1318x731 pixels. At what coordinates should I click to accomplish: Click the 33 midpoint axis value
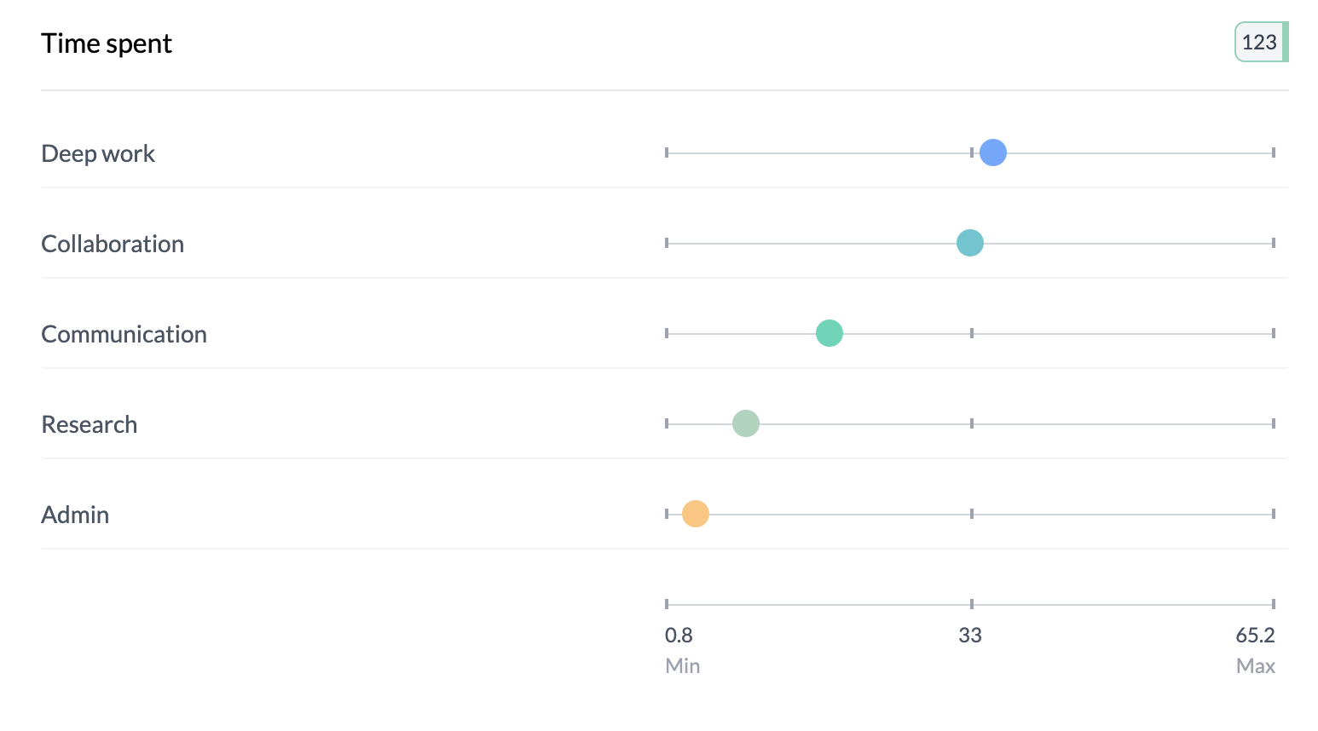[x=970, y=635]
